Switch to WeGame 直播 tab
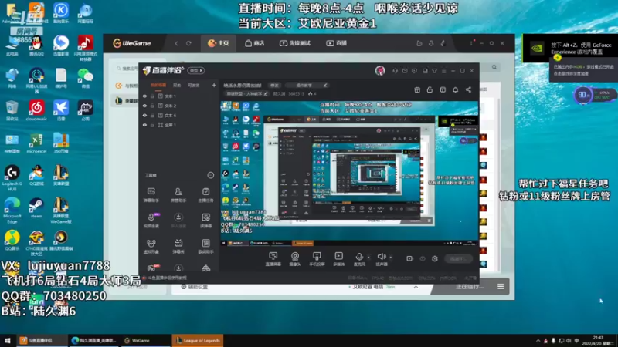618x347 pixels. click(336, 43)
